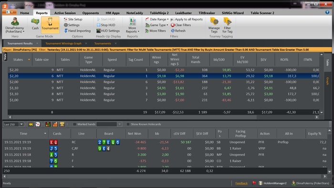Open the DimaPokerny hero selector

(15, 25)
